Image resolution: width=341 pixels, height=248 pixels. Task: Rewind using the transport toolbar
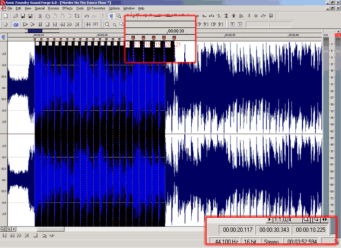coord(62,24)
